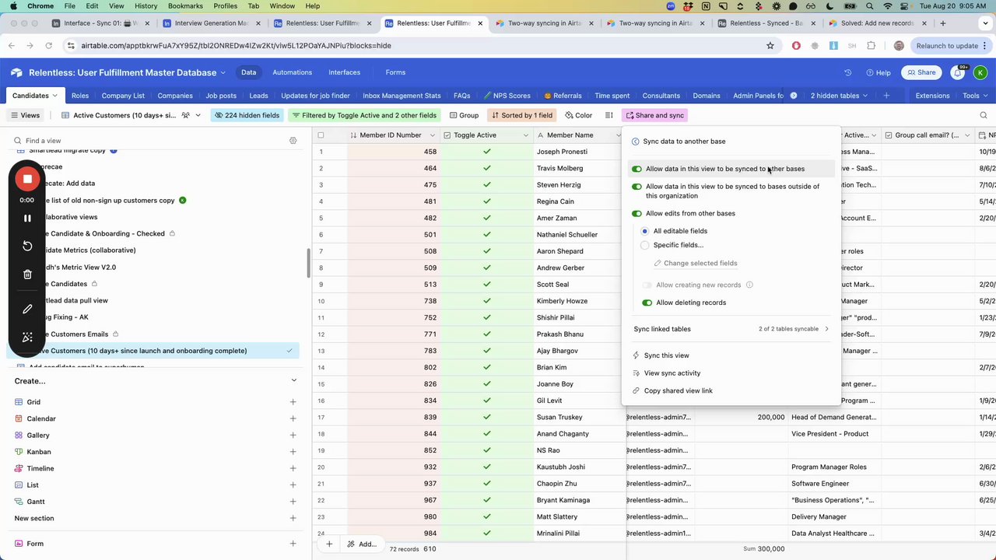Toggle Allow edits from other bases

637,213
